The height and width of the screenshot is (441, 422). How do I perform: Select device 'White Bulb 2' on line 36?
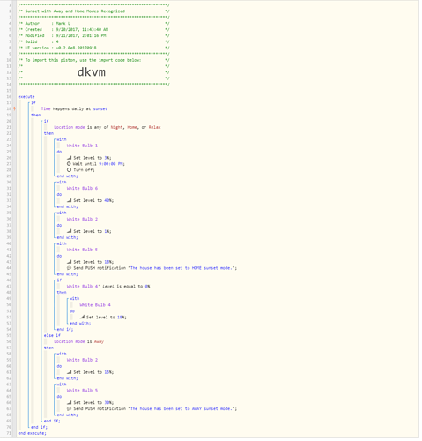82,220
